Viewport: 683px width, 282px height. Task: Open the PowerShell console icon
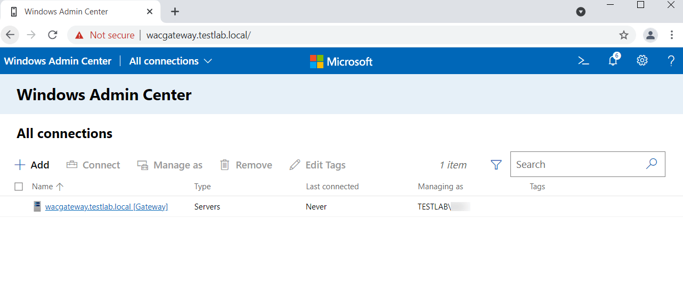tap(583, 61)
